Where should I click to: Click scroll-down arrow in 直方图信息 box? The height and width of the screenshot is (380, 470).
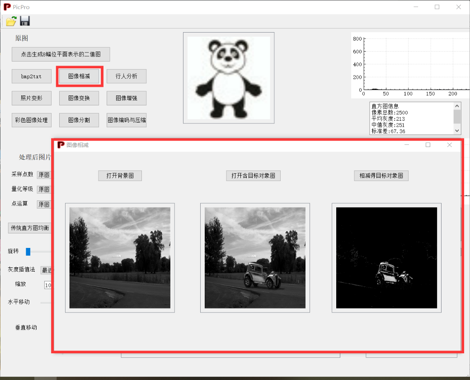pyautogui.click(x=457, y=131)
